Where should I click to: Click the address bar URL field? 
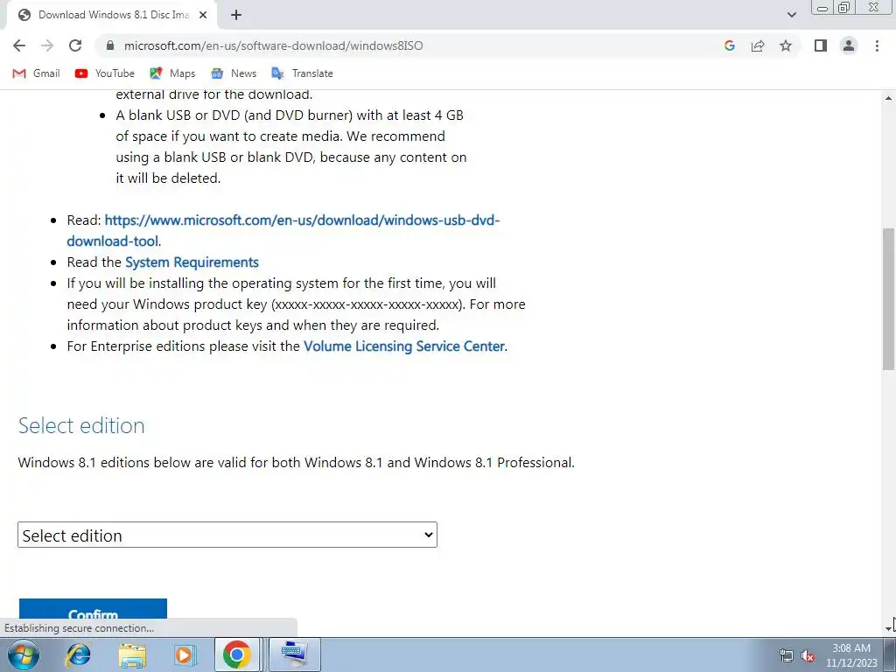coord(411,45)
